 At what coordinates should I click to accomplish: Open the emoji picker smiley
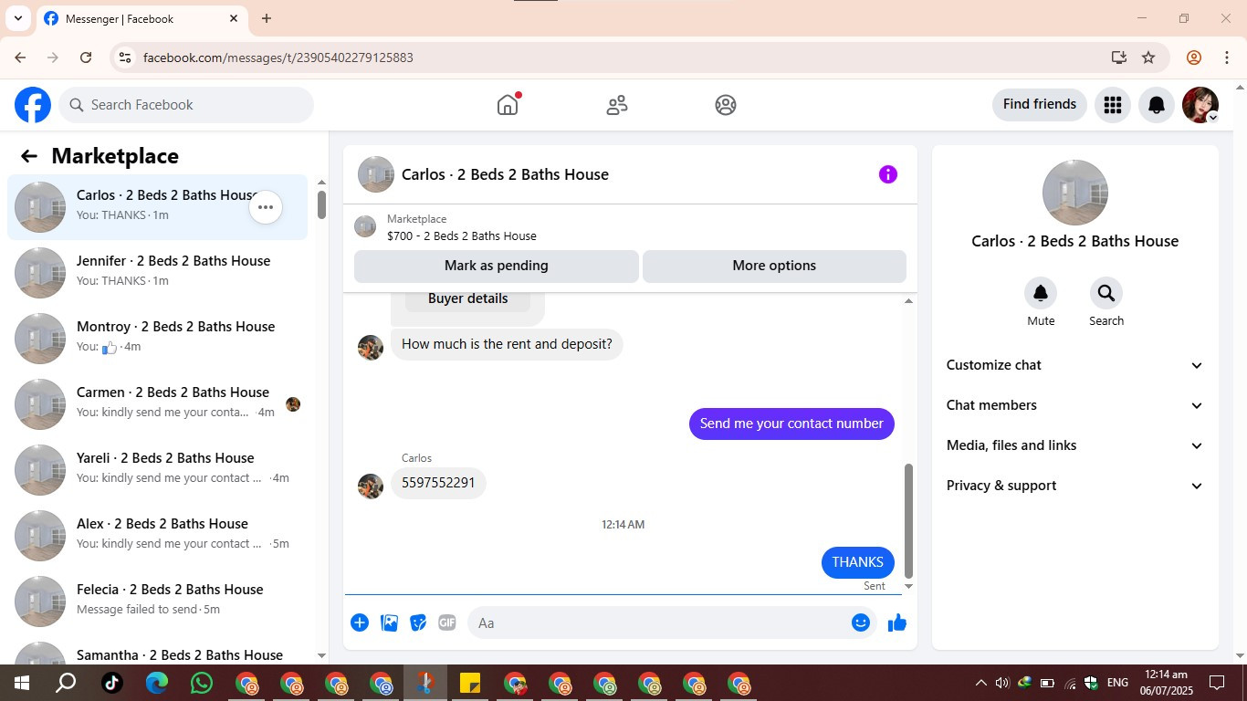pos(861,623)
